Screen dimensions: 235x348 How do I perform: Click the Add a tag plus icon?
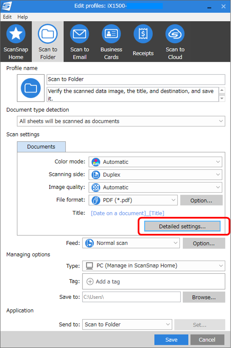tap(90, 282)
